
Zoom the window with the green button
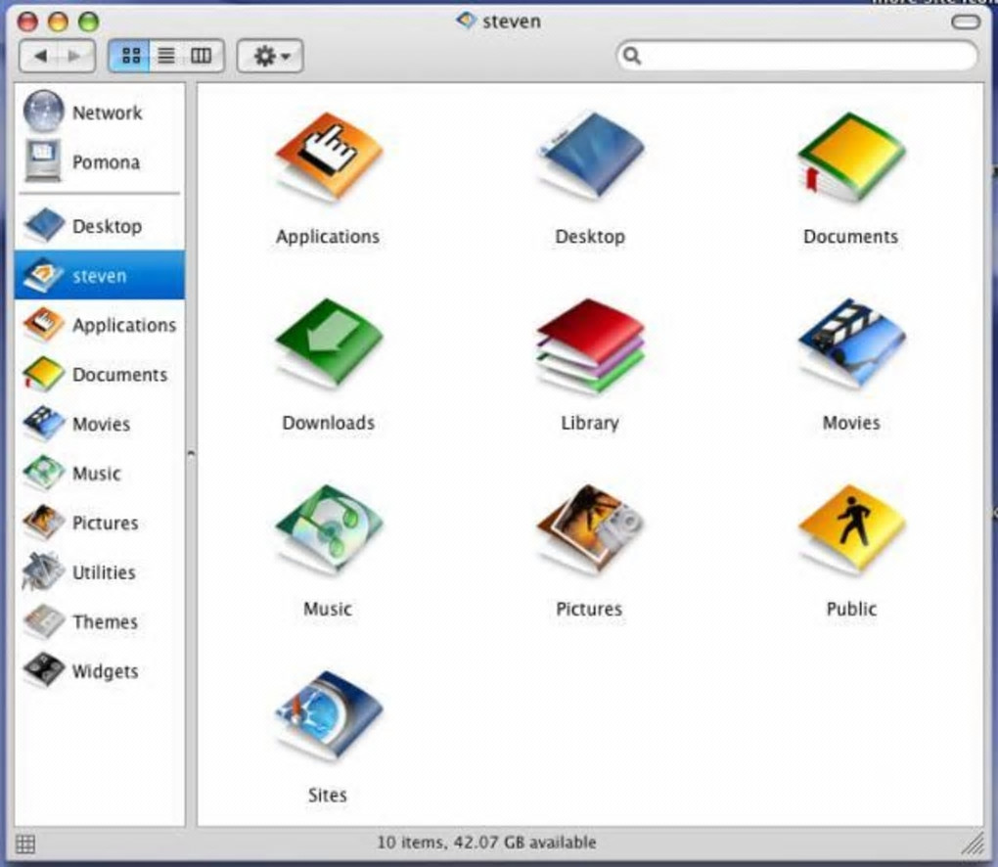(x=88, y=22)
